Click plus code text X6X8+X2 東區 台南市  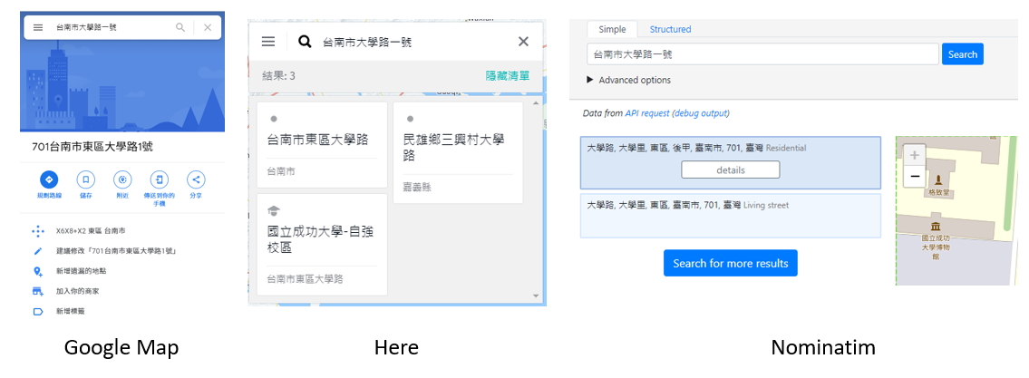91,231
